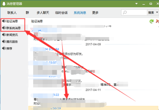Click the magnifier icon in search box

(x=125, y=13)
